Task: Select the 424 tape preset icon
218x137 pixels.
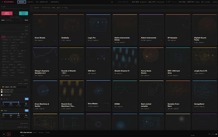Action: coord(11,115)
